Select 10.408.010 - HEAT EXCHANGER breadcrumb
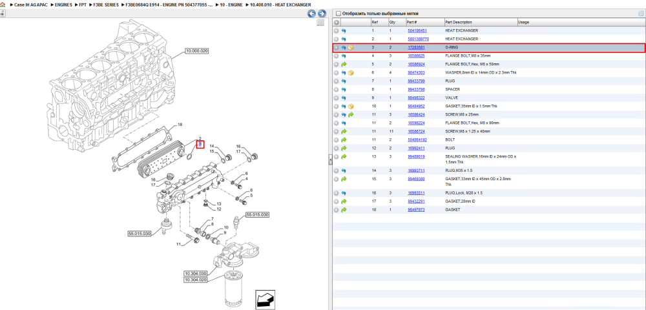 click(x=280, y=5)
